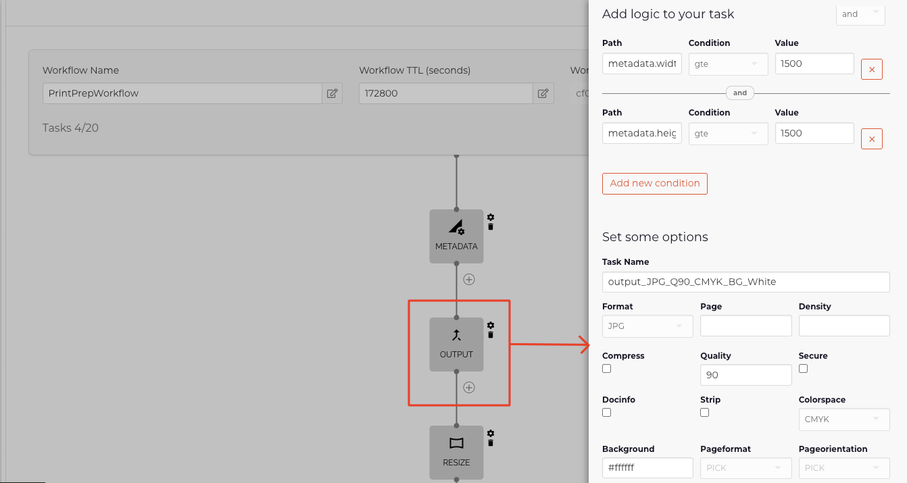The height and width of the screenshot is (483, 907).
Task: Open the Format dropdown showing JPG
Action: (x=647, y=326)
